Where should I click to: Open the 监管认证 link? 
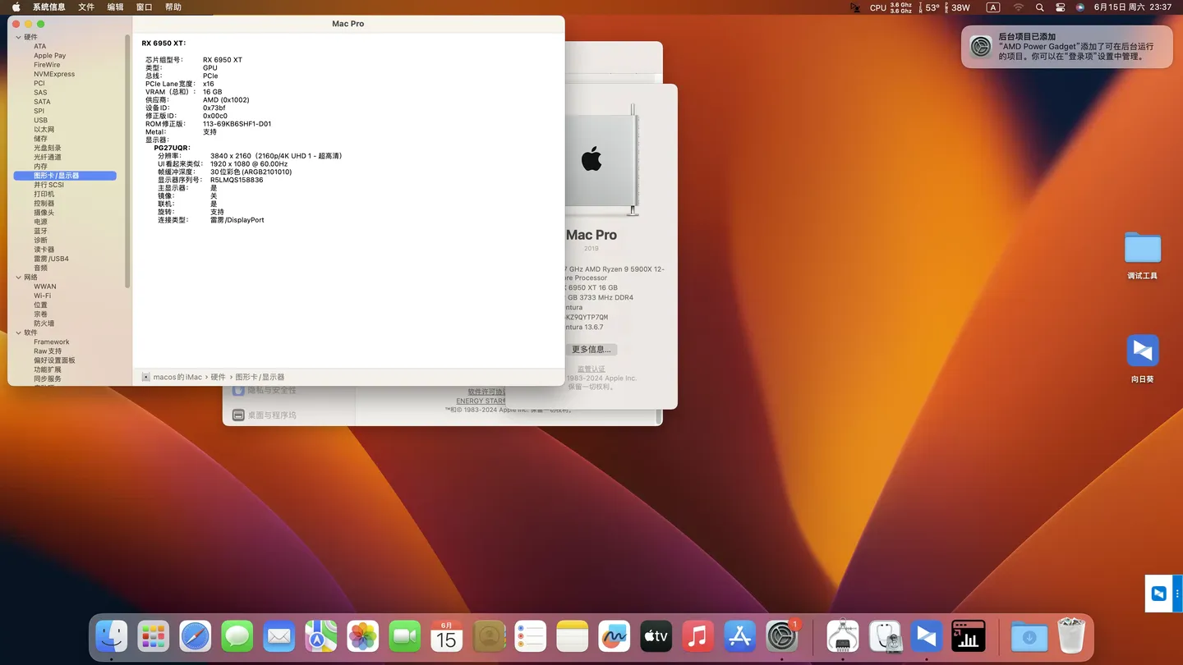(591, 369)
